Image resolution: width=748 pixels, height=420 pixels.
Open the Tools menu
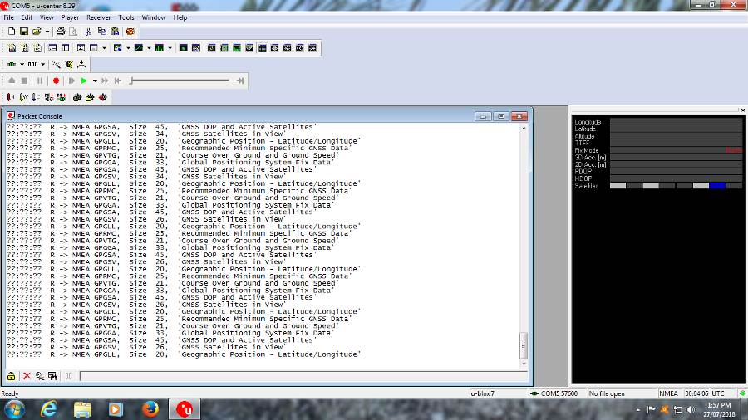[126, 17]
